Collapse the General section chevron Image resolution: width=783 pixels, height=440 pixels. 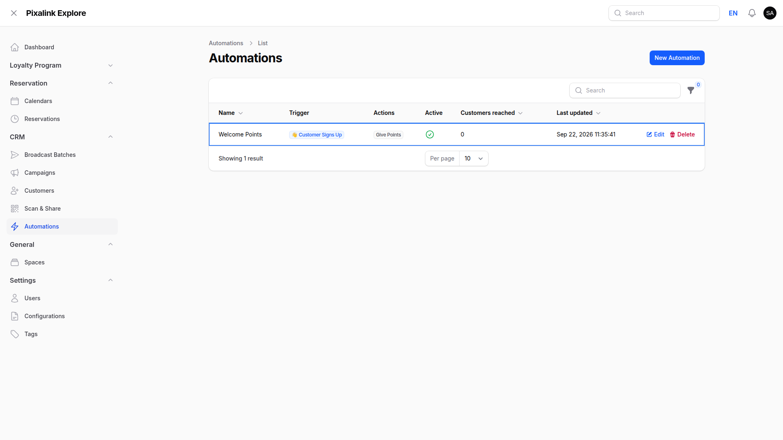111,244
